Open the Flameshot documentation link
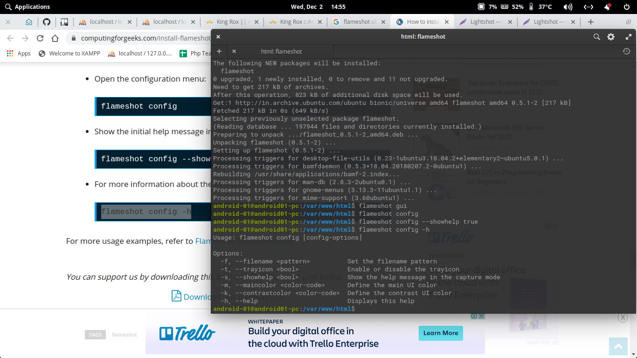This screenshot has height=358, width=637. pyautogui.click(x=203, y=241)
